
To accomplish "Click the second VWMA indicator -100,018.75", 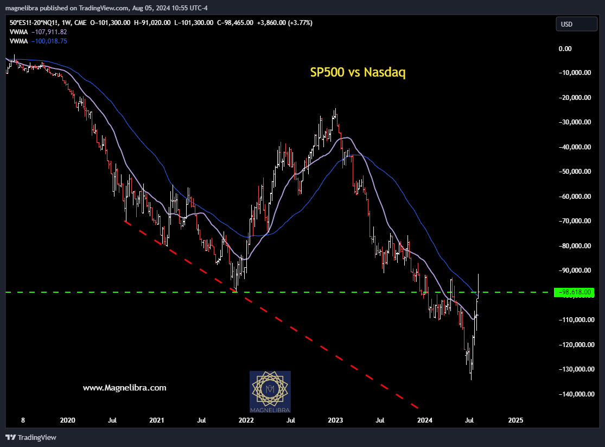I will click(38, 41).
